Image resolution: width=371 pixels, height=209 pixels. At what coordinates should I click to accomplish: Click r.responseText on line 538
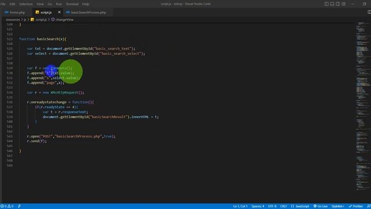point(72,112)
